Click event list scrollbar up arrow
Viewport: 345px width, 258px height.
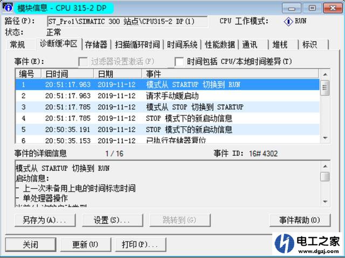325,75
